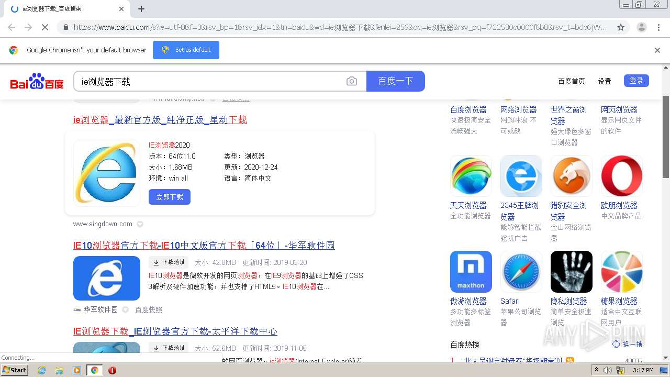Click the IE10 blue thumbnail
670x377 pixels.
[x=107, y=278]
